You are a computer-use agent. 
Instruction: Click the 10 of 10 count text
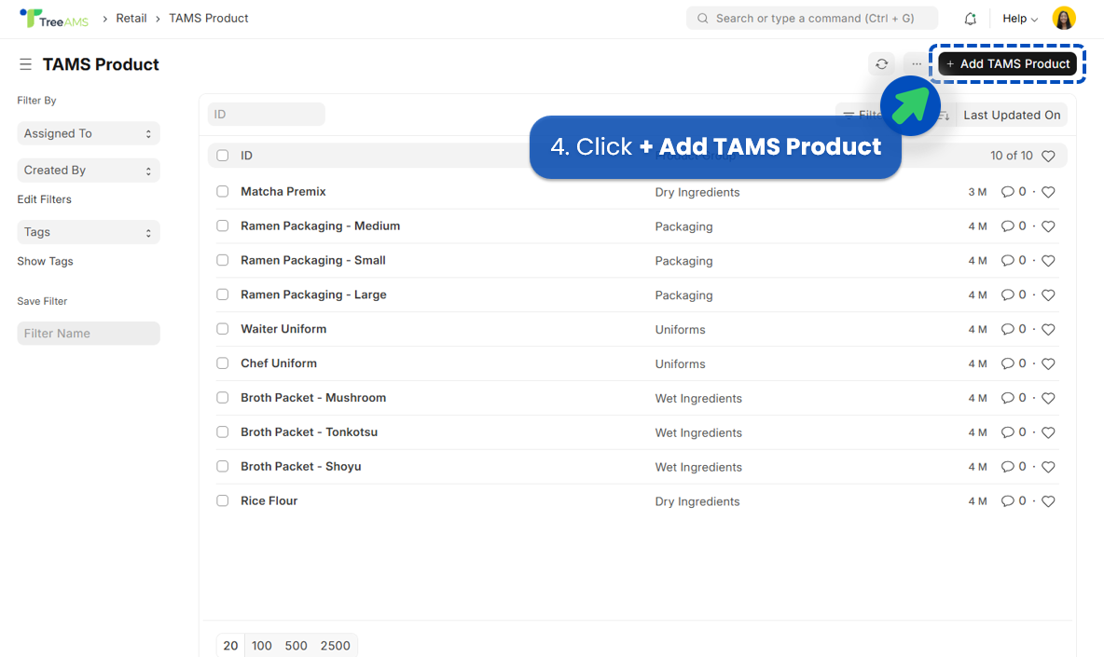pyautogui.click(x=1011, y=156)
